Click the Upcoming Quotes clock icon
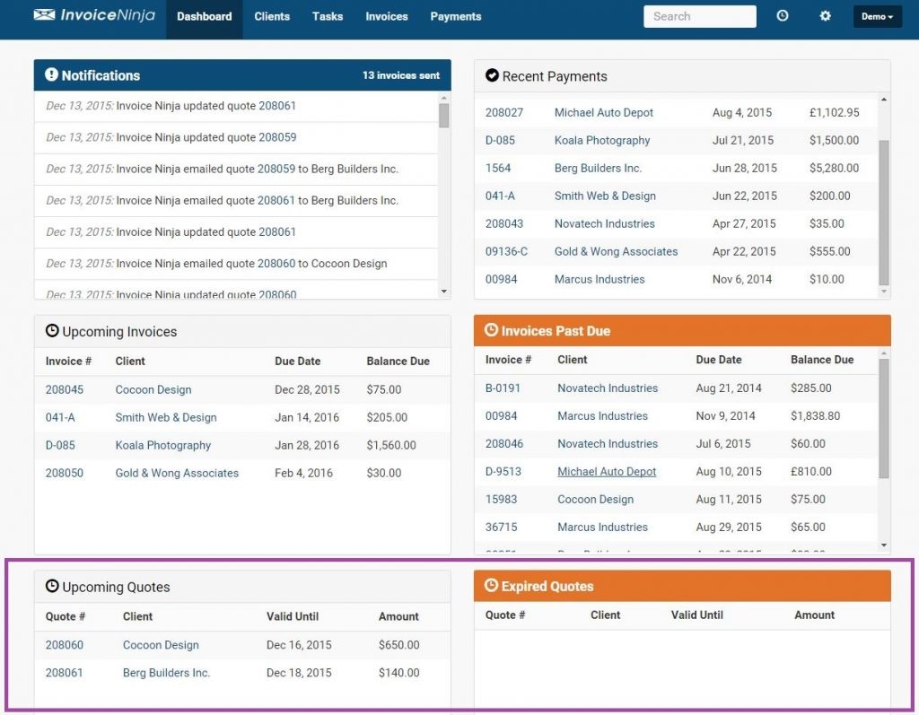This screenshot has height=715, width=919. tap(52, 586)
